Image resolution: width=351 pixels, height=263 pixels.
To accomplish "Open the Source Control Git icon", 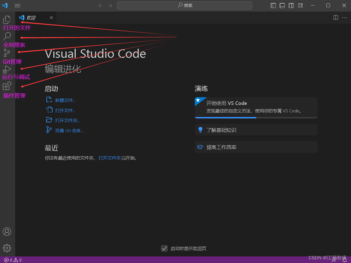I will 7,53.
